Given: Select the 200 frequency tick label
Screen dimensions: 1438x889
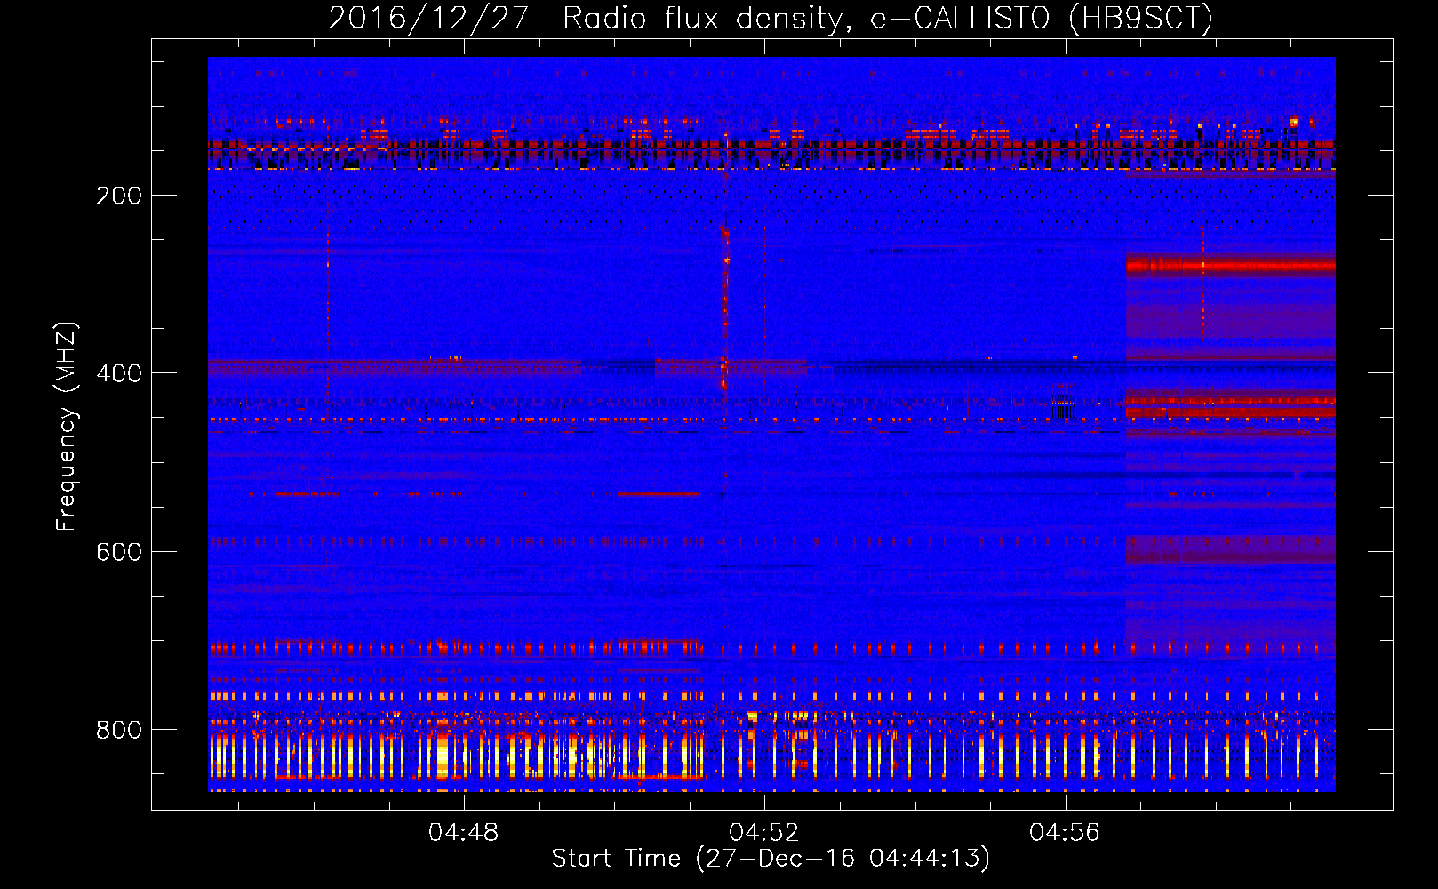Looking at the screenshot, I should click(119, 196).
